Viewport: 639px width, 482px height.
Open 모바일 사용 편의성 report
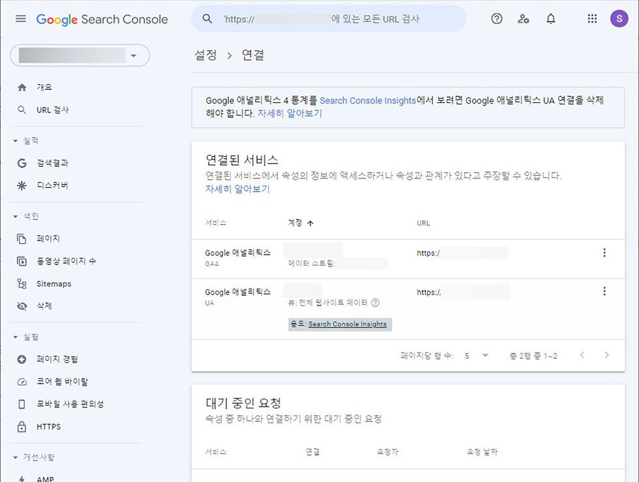pos(70,404)
